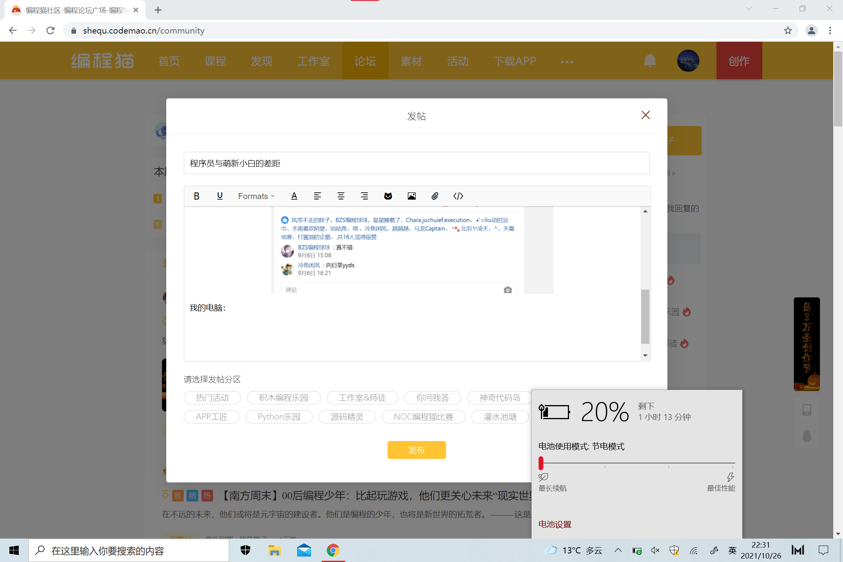
Task: Select the 积木编程乐园 section tag
Action: 284,398
